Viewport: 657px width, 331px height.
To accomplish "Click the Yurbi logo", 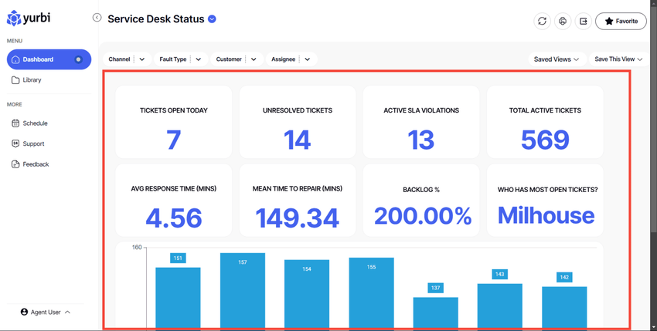I will [29, 18].
